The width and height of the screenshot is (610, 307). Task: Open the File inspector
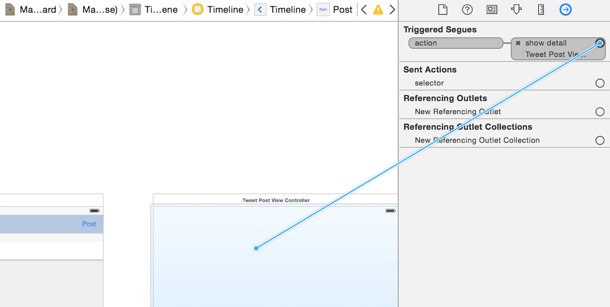point(443,9)
